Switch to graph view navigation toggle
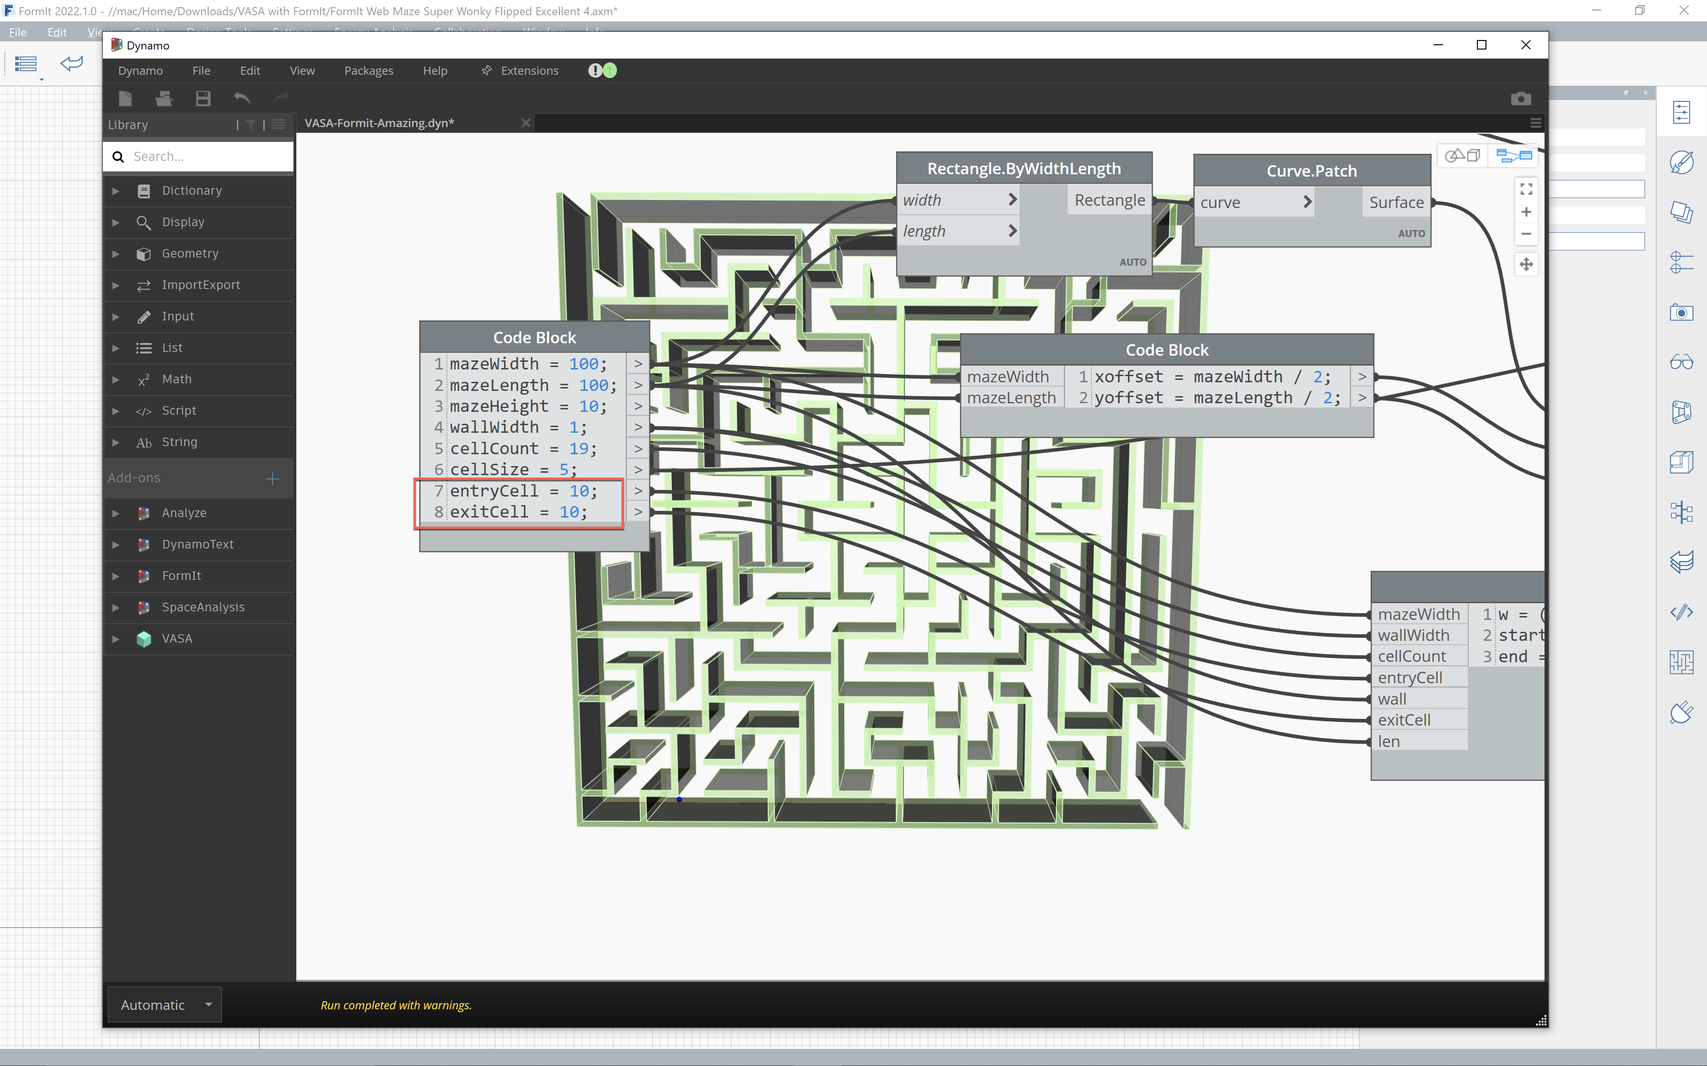This screenshot has width=1707, height=1066. point(1514,155)
